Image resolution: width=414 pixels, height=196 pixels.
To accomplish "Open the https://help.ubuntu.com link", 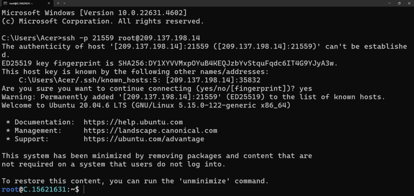I will click(x=133, y=122).
